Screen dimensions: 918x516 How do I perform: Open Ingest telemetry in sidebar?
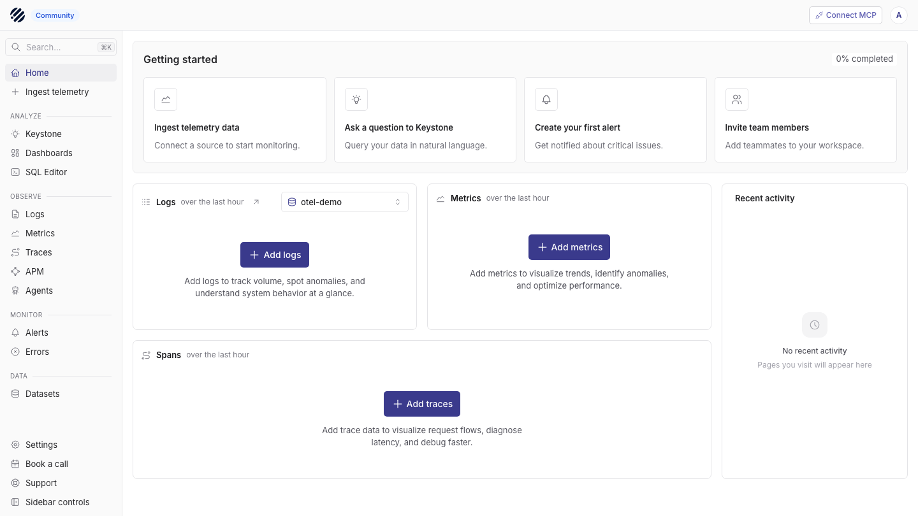click(x=61, y=92)
